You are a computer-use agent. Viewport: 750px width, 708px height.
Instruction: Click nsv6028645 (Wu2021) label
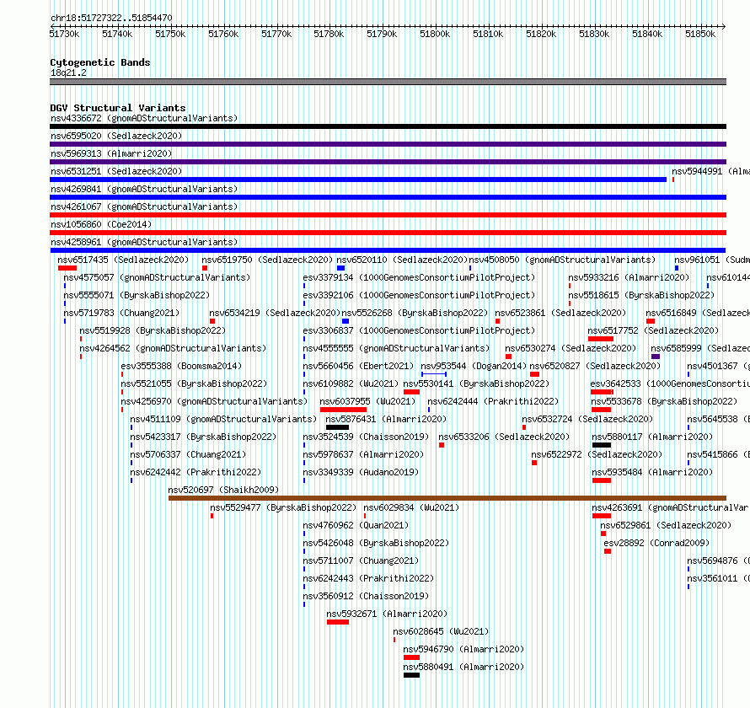coord(441,631)
